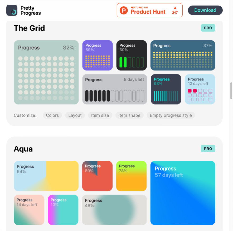The width and height of the screenshot is (233, 231).
Task: Click the gray 8 days left widget
Action: click(x=115, y=89)
